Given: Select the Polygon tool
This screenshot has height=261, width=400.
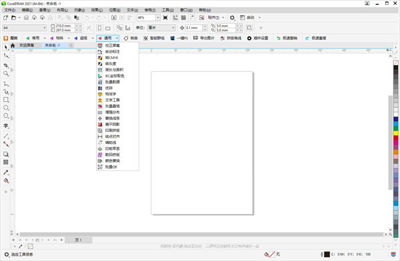Looking at the screenshot, I should 6,116.
